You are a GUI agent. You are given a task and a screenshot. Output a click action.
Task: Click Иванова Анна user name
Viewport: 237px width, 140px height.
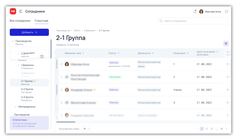[x=213, y=11]
